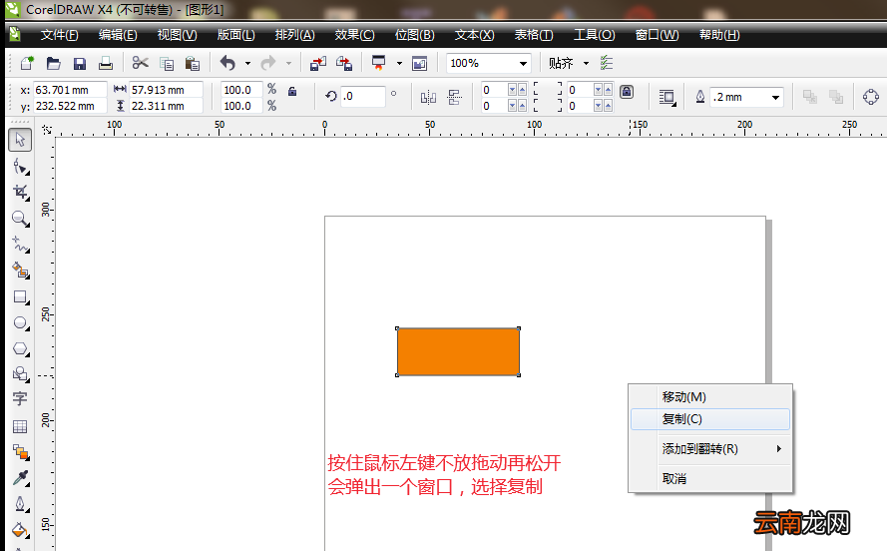
Task: Click the Cut scissors icon
Action: point(140,63)
